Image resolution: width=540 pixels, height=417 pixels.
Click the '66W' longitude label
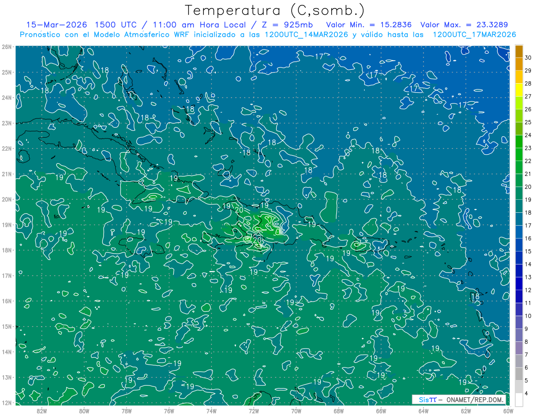point(381,411)
